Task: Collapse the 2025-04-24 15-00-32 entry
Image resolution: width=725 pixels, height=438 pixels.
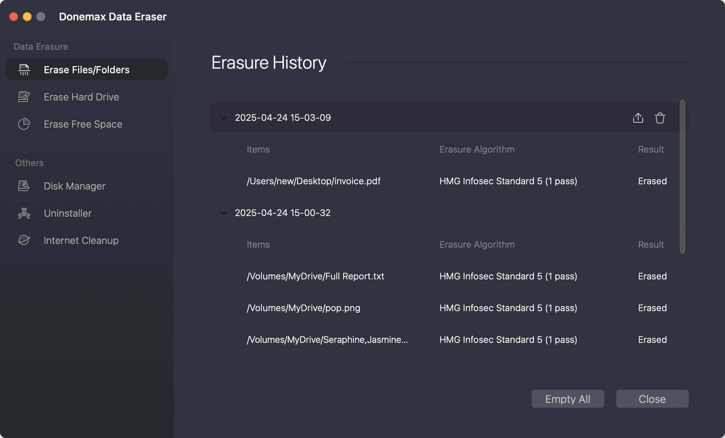Action: click(x=224, y=213)
